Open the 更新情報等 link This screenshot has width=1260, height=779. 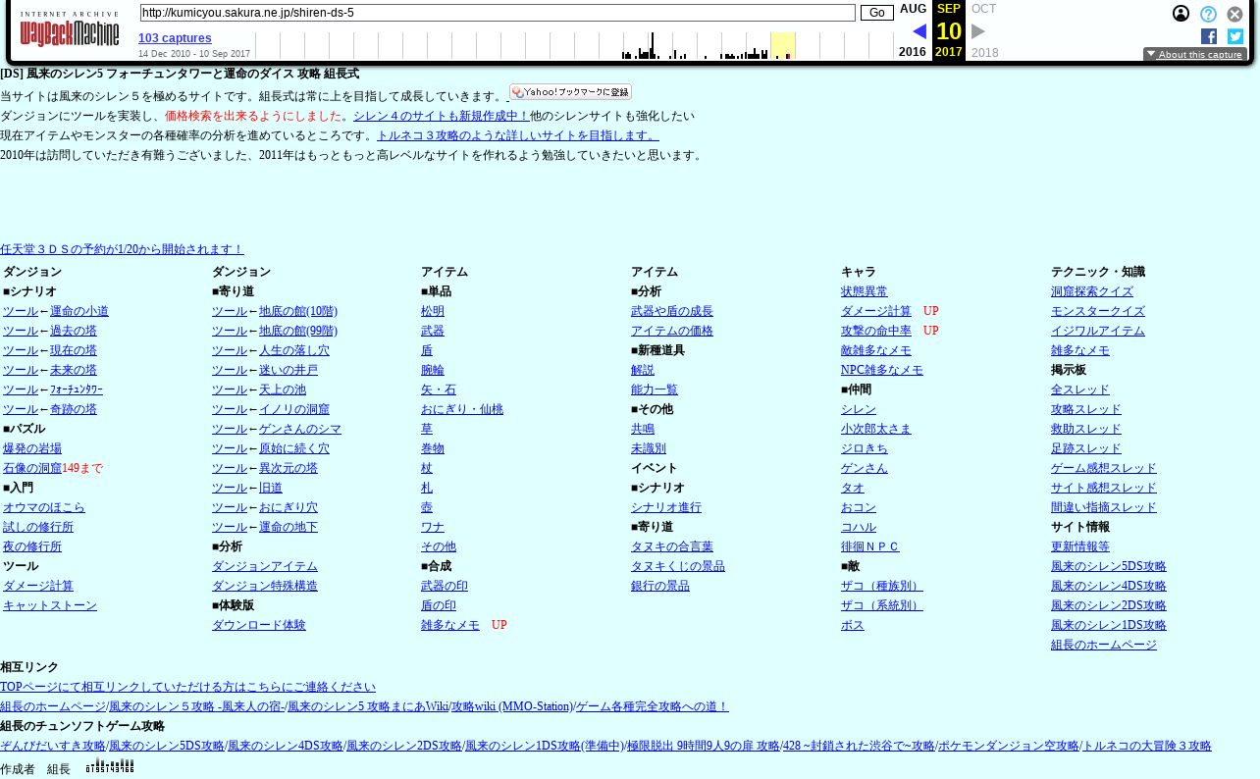(1080, 546)
